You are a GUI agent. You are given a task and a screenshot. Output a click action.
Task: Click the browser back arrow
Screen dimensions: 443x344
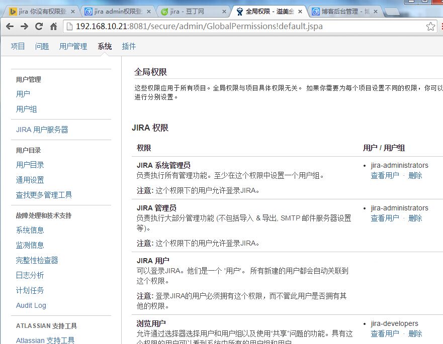coord(10,27)
